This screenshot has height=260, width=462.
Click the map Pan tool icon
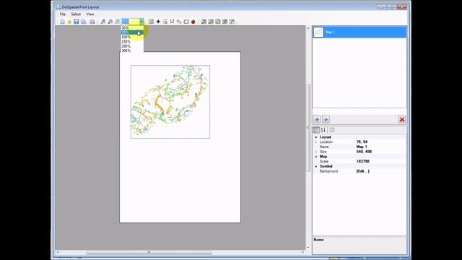pos(225,22)
